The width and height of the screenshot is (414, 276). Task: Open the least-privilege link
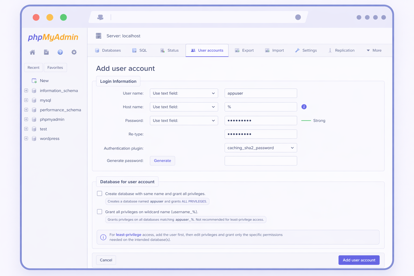click(128, 234)
